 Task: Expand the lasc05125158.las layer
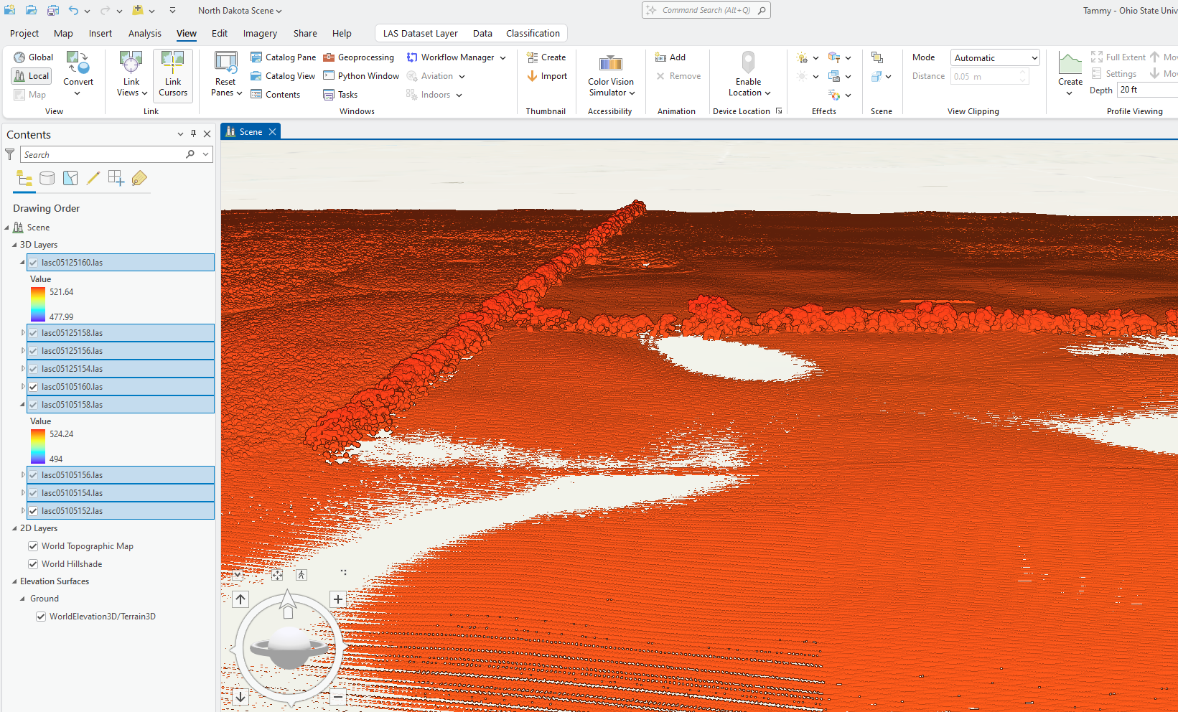(x=23, y=333)
